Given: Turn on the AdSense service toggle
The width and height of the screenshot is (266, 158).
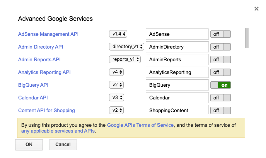Looking at the screenshot, I should tap(220, 34).
